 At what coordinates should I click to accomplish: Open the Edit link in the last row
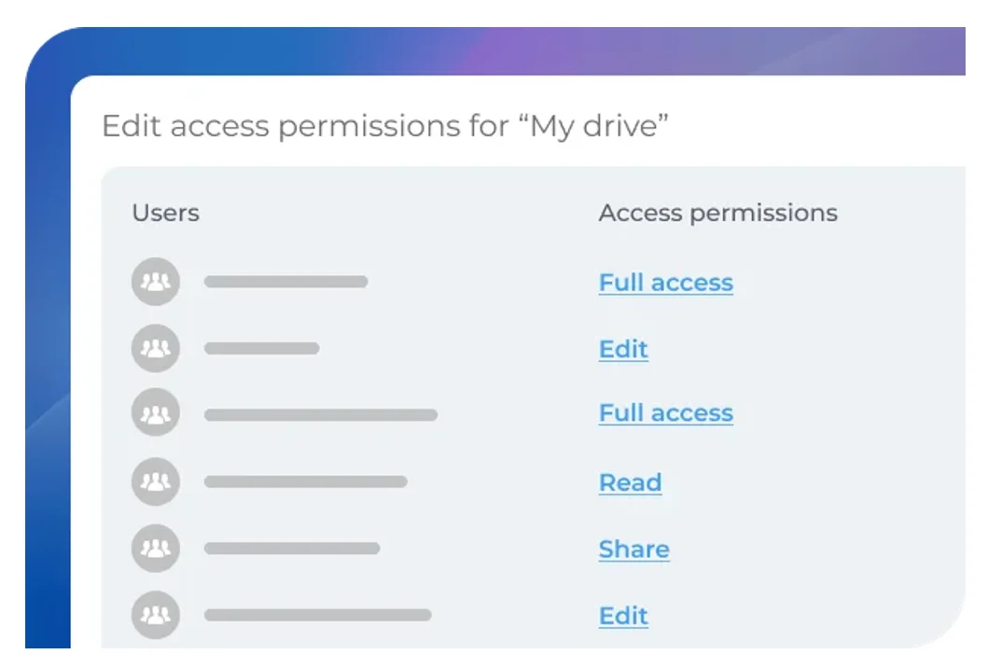pyautogui.click(x=623, y=616)
